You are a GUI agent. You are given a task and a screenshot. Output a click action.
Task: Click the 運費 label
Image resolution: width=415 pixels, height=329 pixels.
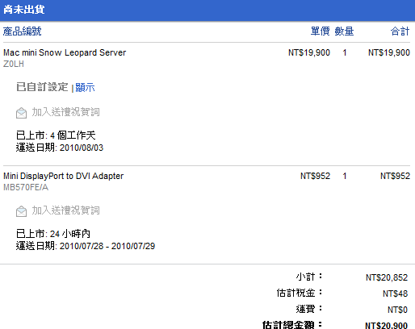point(309,309)
